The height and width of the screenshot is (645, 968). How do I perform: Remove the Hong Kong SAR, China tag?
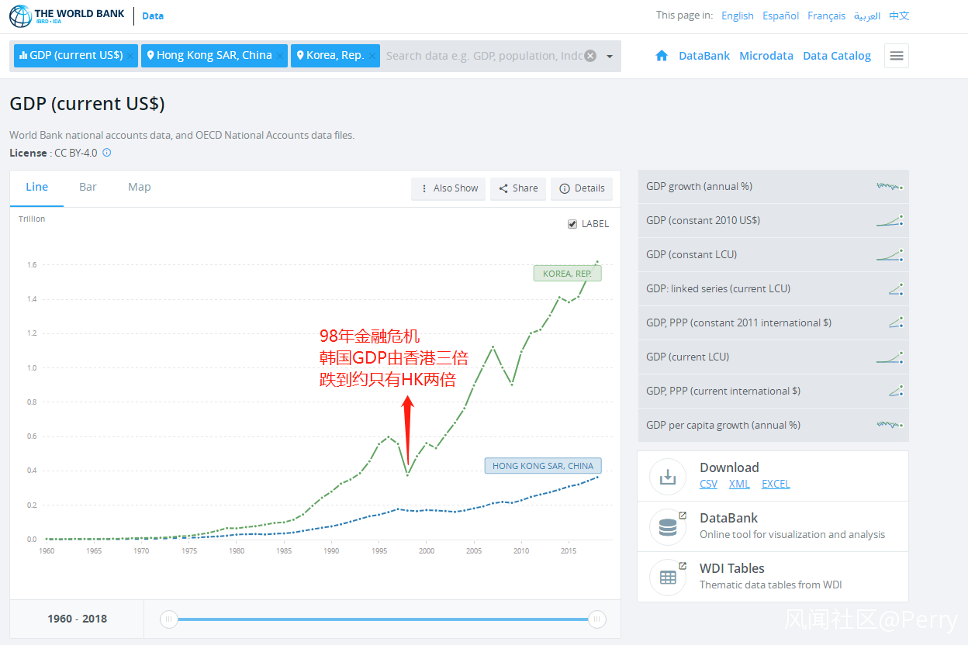click(280, 56)
